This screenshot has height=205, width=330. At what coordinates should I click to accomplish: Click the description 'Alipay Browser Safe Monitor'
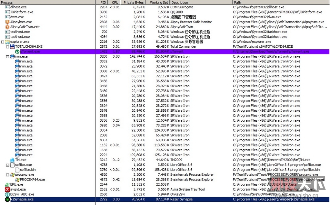[191, 22]
